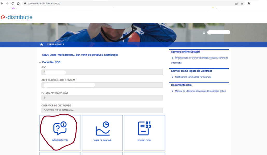Expand the Înregistrează o cerere chevron
Screen dimensions: 267x155
[x=172, y=58]
